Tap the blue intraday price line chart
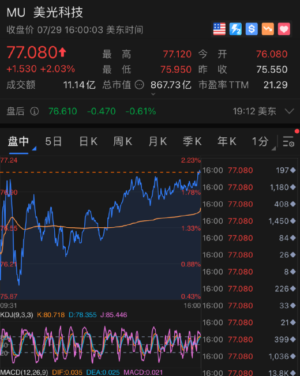This screenshot has width=300, height=376. [x=100, y=228]
